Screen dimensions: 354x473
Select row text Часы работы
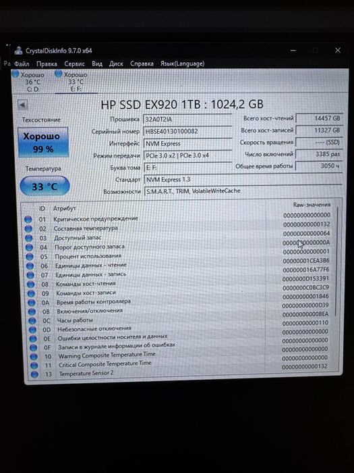(75, 320)
